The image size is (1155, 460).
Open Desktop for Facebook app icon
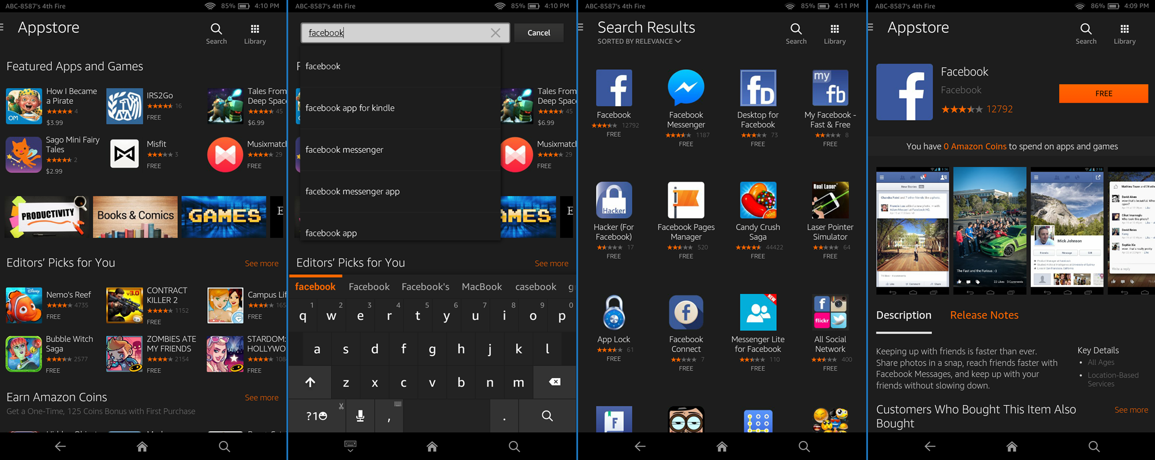point(758,88)
